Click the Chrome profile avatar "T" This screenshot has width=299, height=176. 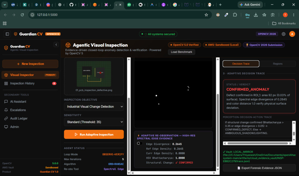(285, 15)
